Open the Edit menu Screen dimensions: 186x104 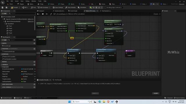[x=12, y=1]
